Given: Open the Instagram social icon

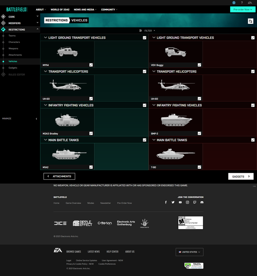Looking at the screenshot, I should tap(187, 202).
